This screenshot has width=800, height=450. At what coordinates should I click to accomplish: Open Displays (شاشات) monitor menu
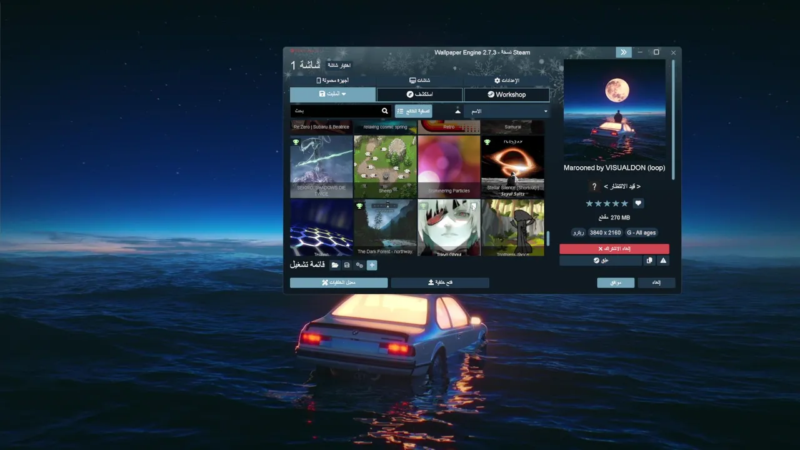pyautogui.click(x=419, y=81)
